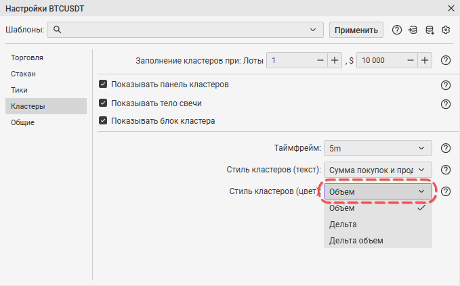Click the import template database icon
The height and width of the screenshot is (286, 460).
(x=413, y=30)
